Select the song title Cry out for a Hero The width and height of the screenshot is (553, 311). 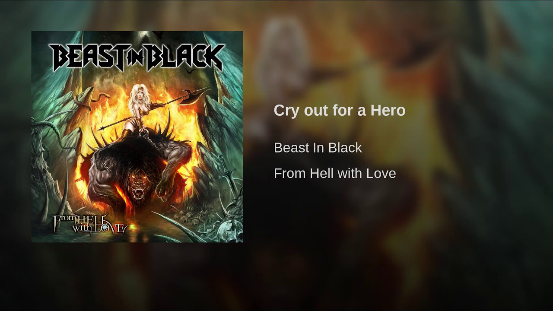[x=340, y=110]
